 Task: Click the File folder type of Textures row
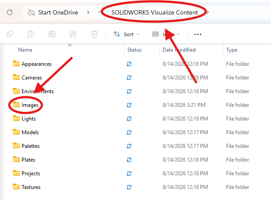click(x=238, y=187)
